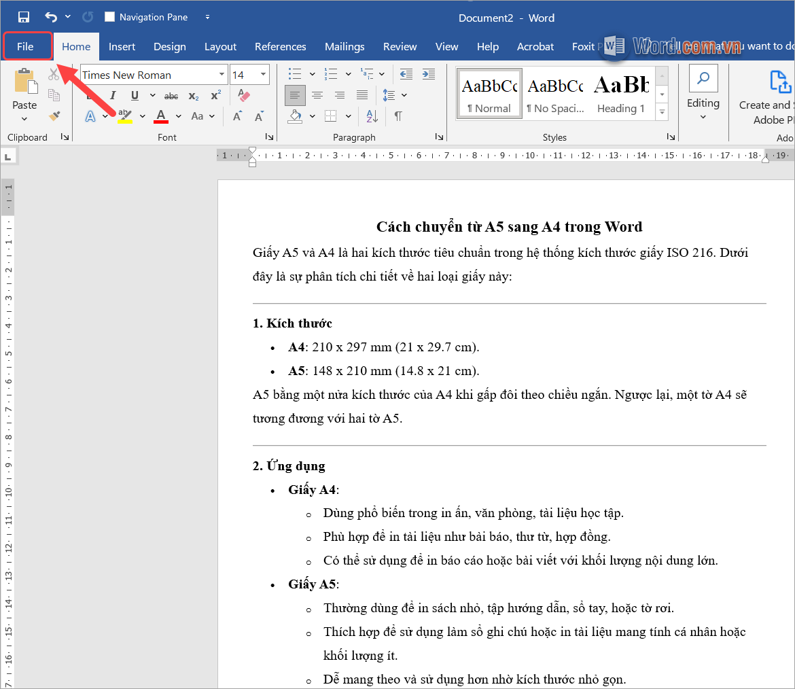This screenshot has height=689, width=795.
Task: Sort the selected text alphabetically
Action: point(372,117)
